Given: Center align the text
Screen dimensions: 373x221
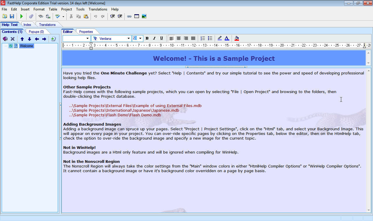Looking at the screenshot, I should (x=178, y=38).
